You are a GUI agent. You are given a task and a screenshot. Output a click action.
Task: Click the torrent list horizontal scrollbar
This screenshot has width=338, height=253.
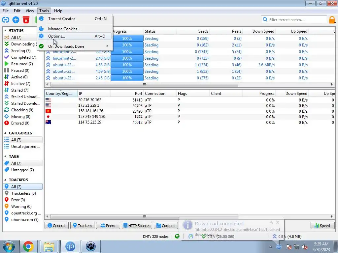(145, 84)
